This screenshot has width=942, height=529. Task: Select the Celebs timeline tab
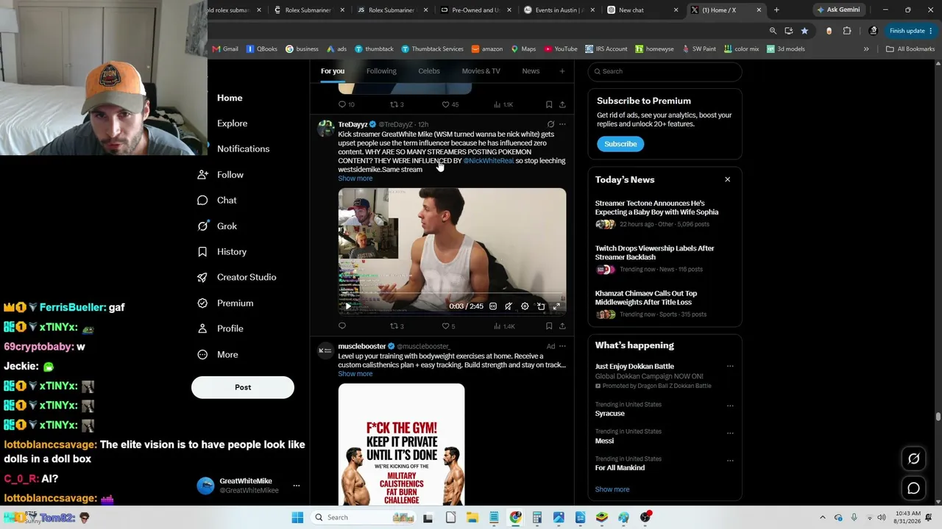pyautogui.click(x=429, y=71)
